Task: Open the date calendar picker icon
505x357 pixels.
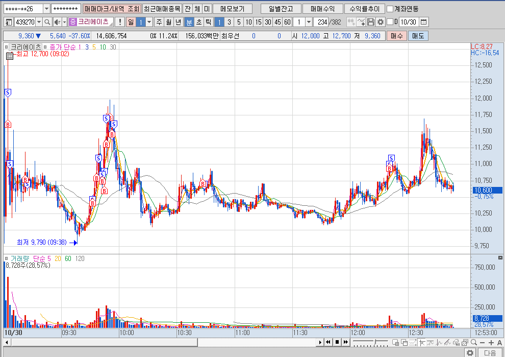Action: (423, 22)
